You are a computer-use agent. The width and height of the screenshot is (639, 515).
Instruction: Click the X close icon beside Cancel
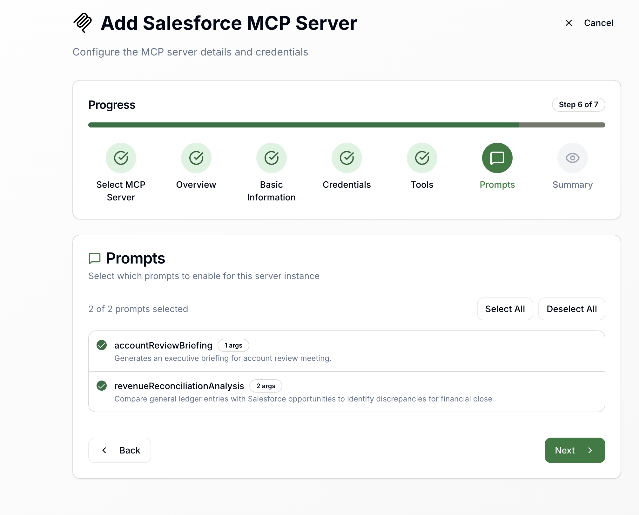coord(569,23)
